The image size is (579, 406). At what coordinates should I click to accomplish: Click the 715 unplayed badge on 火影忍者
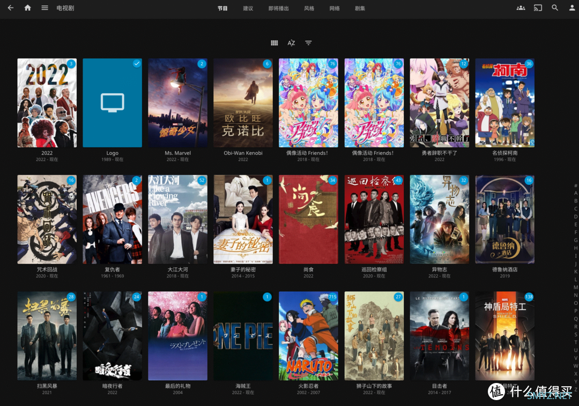pos(333,297)
